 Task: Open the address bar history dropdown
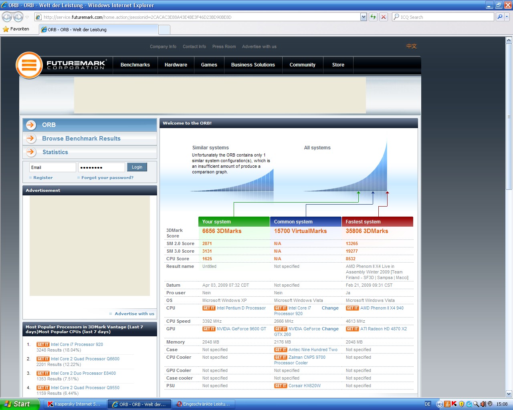[x=364, y=17]
